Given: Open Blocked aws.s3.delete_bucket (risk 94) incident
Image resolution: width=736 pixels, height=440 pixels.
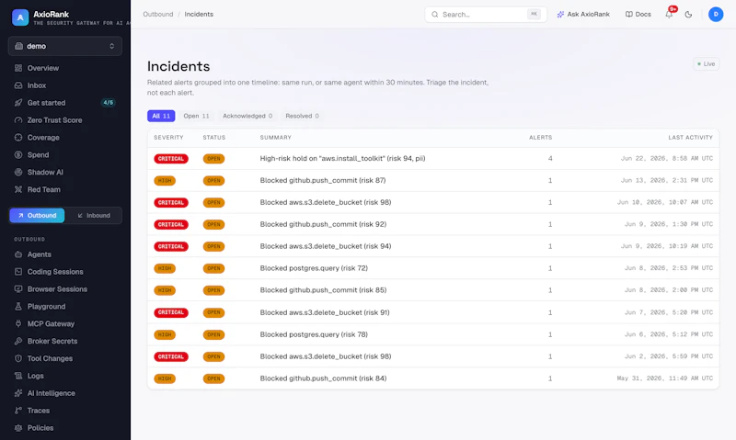Looking at the screenshot, I should [x=432, y=246].
